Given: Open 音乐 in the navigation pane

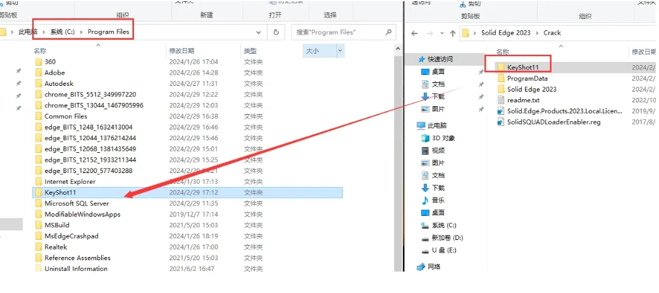Looking at the screenshot, I should pyautogui.click(x=433, y=200).
